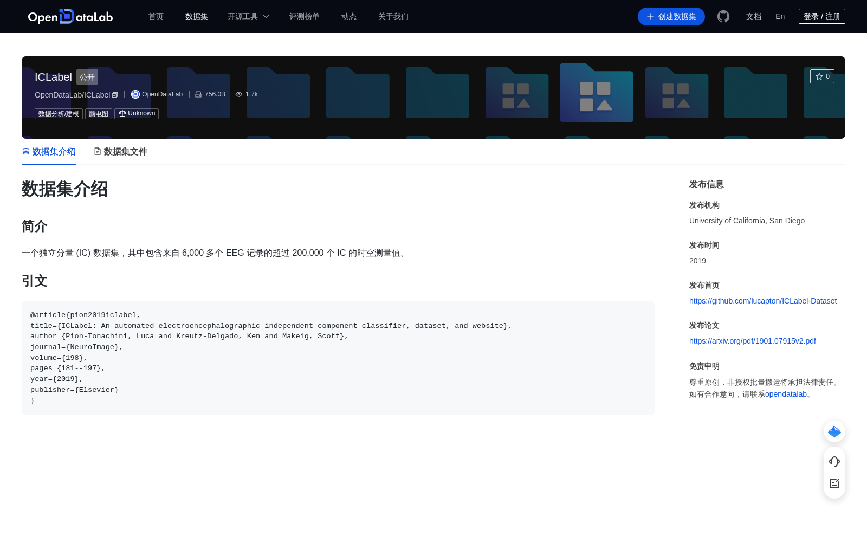Open 数据集 navigation item

click(x=197, y=16)
